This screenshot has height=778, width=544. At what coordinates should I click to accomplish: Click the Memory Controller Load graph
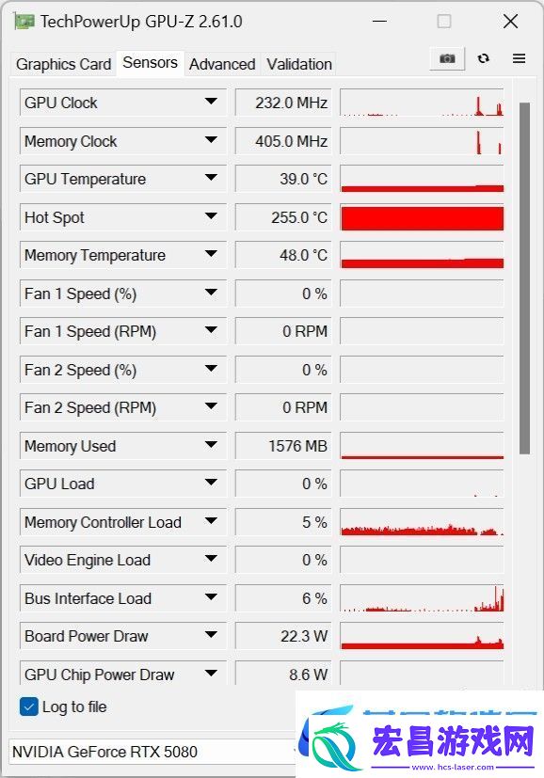(422, 522)
